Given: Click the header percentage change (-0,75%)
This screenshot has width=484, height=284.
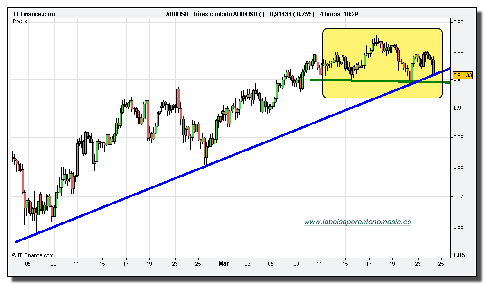Looking at the screenshot, I should pos(303,14).
